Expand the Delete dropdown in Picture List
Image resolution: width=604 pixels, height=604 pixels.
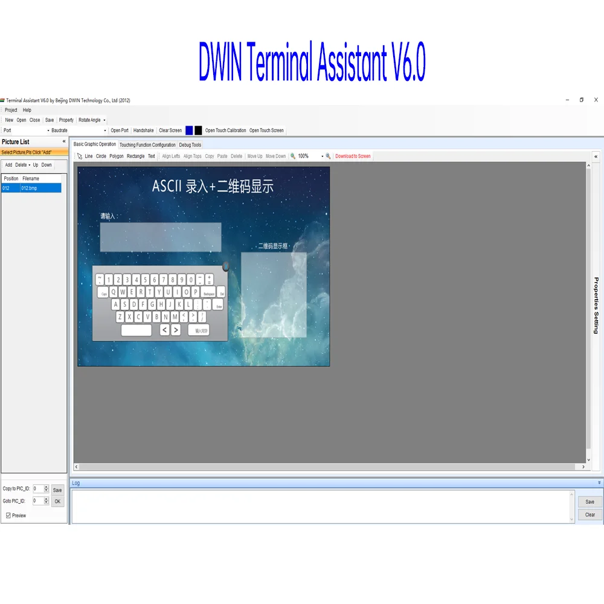click(x=29, y=165)
